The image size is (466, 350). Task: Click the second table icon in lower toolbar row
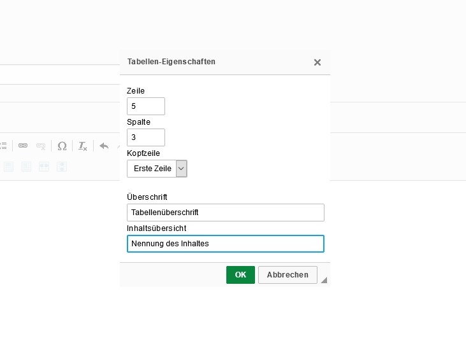tap(26, 167)
